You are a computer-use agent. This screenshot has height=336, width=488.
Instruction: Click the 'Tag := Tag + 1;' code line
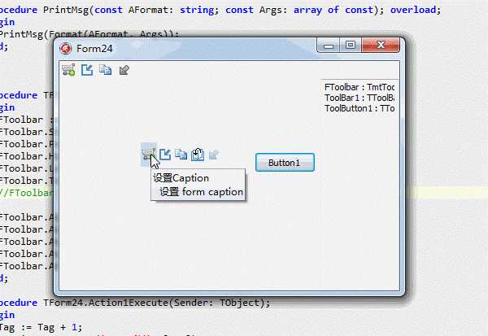pyautogui.click(x=41, y=327)
